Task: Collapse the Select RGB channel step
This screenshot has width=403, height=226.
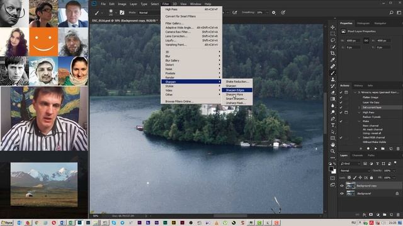Action: pos(360,137)
